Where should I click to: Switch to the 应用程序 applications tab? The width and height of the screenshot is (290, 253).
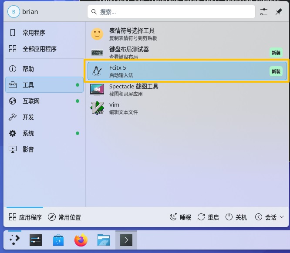(25, 217)
